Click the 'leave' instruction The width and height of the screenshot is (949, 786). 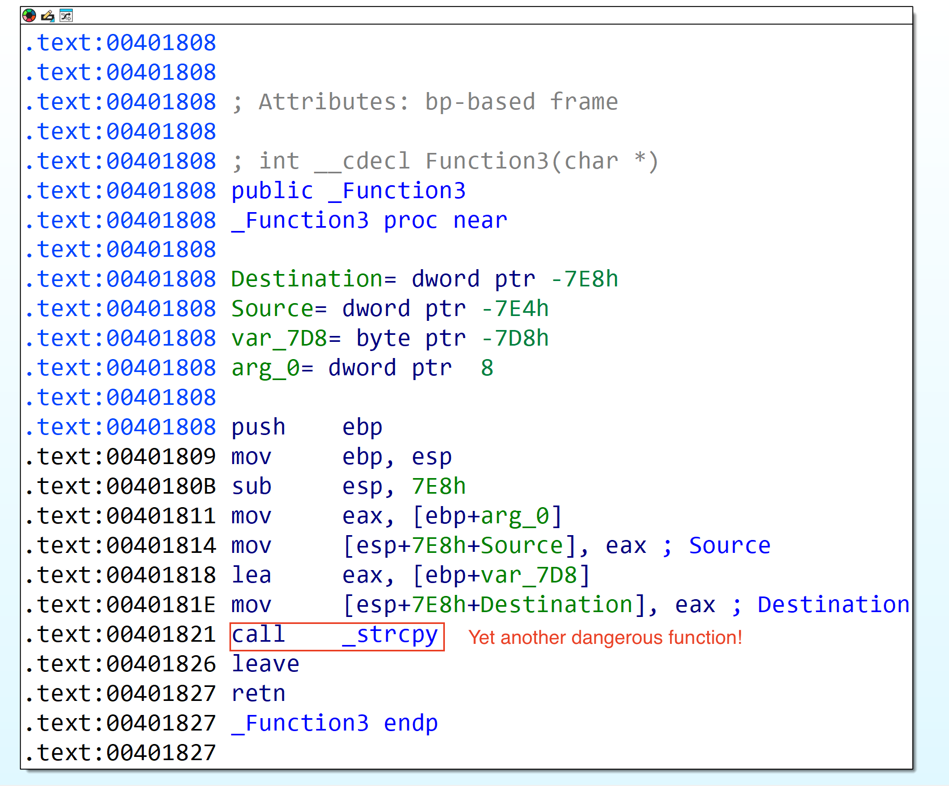265,664
